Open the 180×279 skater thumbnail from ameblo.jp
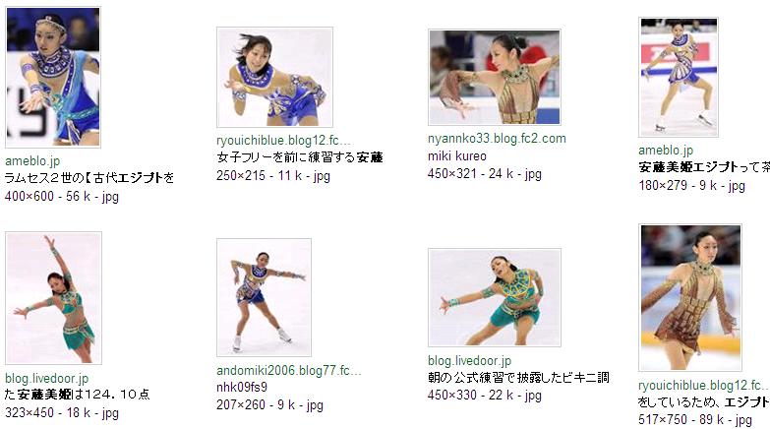Image resolution: width=770 pixels, height=429 pixels. (679, 77)
